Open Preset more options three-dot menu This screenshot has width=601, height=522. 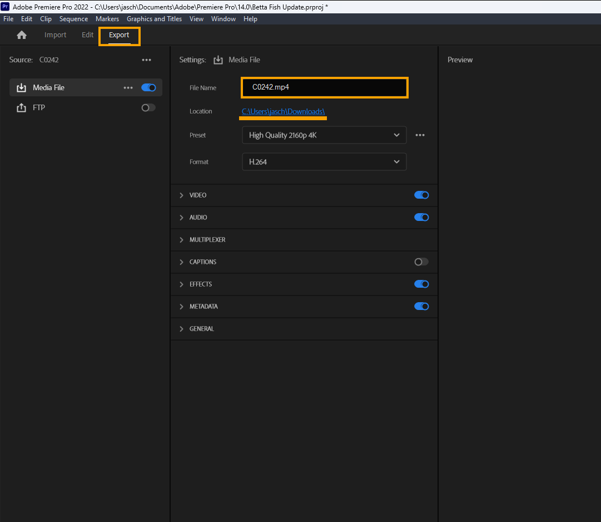coord(420,135)
